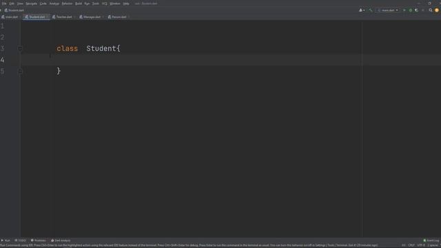This screenshot has width=441, height=248.
Task: Click the build hammer icon
Action: (x=371, y=10)
